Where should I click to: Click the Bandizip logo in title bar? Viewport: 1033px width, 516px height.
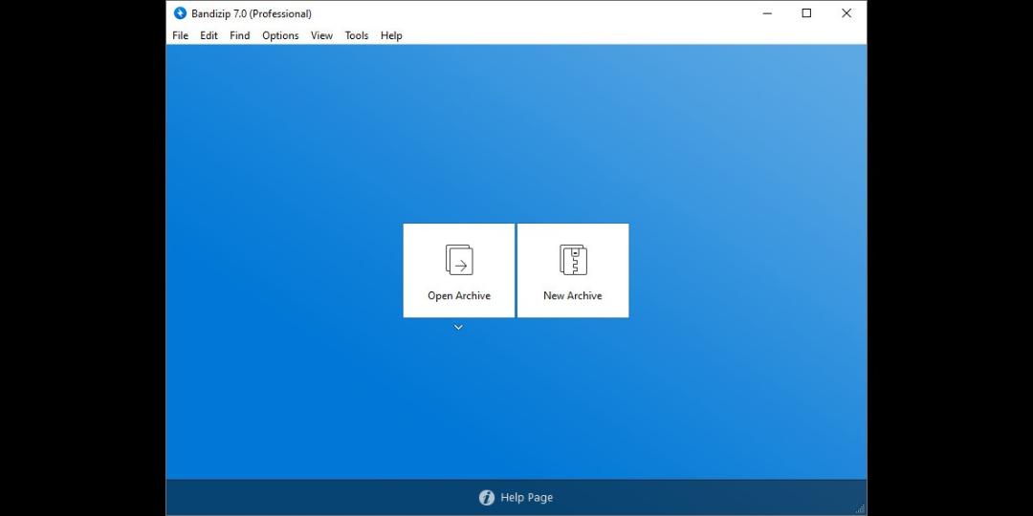(x=180, y=13)
